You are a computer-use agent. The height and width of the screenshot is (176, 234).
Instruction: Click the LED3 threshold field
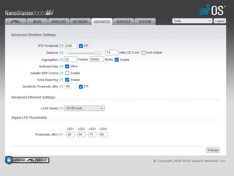[92, 134]
